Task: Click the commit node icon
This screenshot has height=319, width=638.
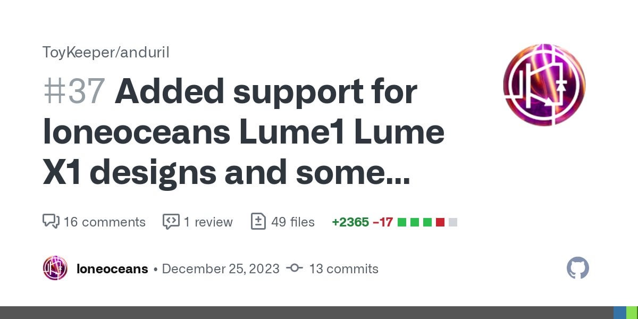Action: (x=295, y=268)
